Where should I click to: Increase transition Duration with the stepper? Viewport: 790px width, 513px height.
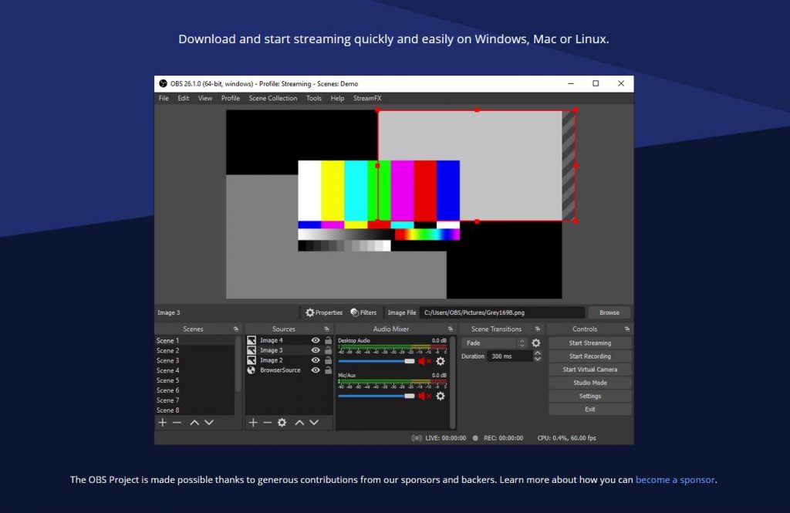pyautogui.click(x=538, y=353)
